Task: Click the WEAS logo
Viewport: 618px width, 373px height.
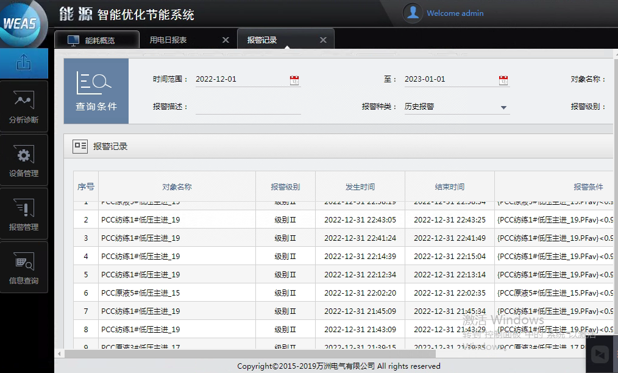Action: point(21,24)
